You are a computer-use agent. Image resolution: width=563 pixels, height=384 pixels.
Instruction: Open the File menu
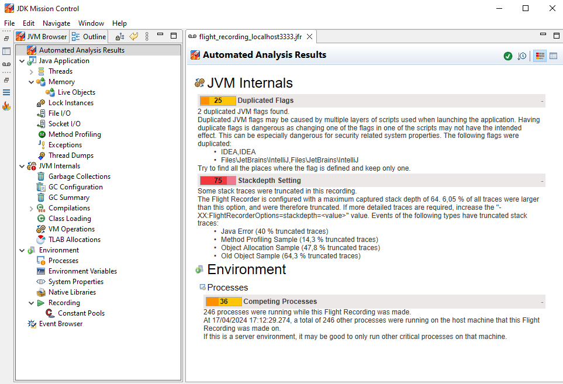pos(9,23)
